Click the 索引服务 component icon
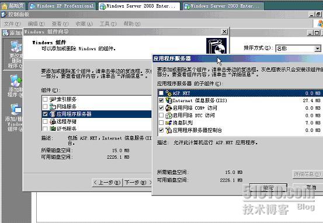 tap(53, 99)
